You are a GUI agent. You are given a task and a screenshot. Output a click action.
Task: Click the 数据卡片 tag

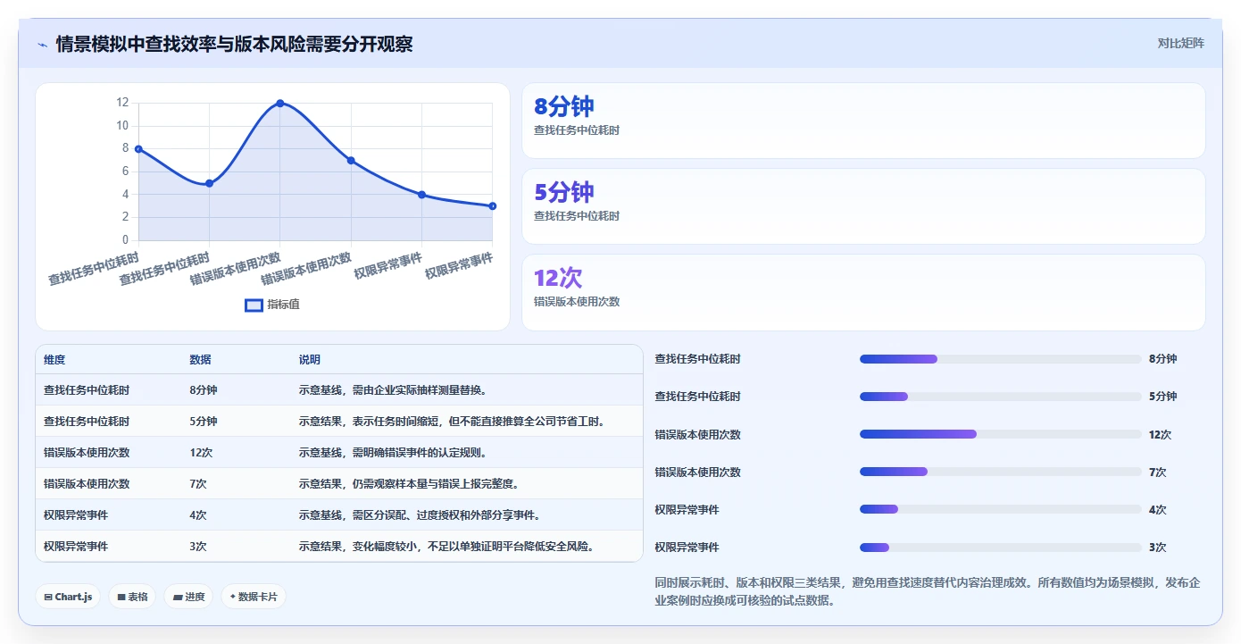point(254,597)
